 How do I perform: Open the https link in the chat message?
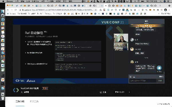[142, 44]
